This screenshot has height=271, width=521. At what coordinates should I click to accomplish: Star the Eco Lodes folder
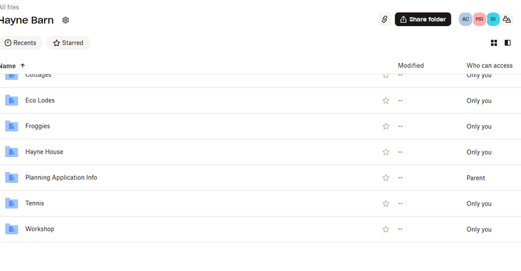[386, 101]
